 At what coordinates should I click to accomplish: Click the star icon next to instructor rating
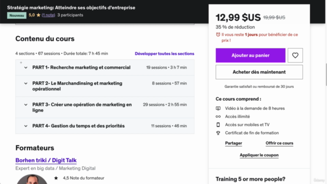[x=56, y=178]
